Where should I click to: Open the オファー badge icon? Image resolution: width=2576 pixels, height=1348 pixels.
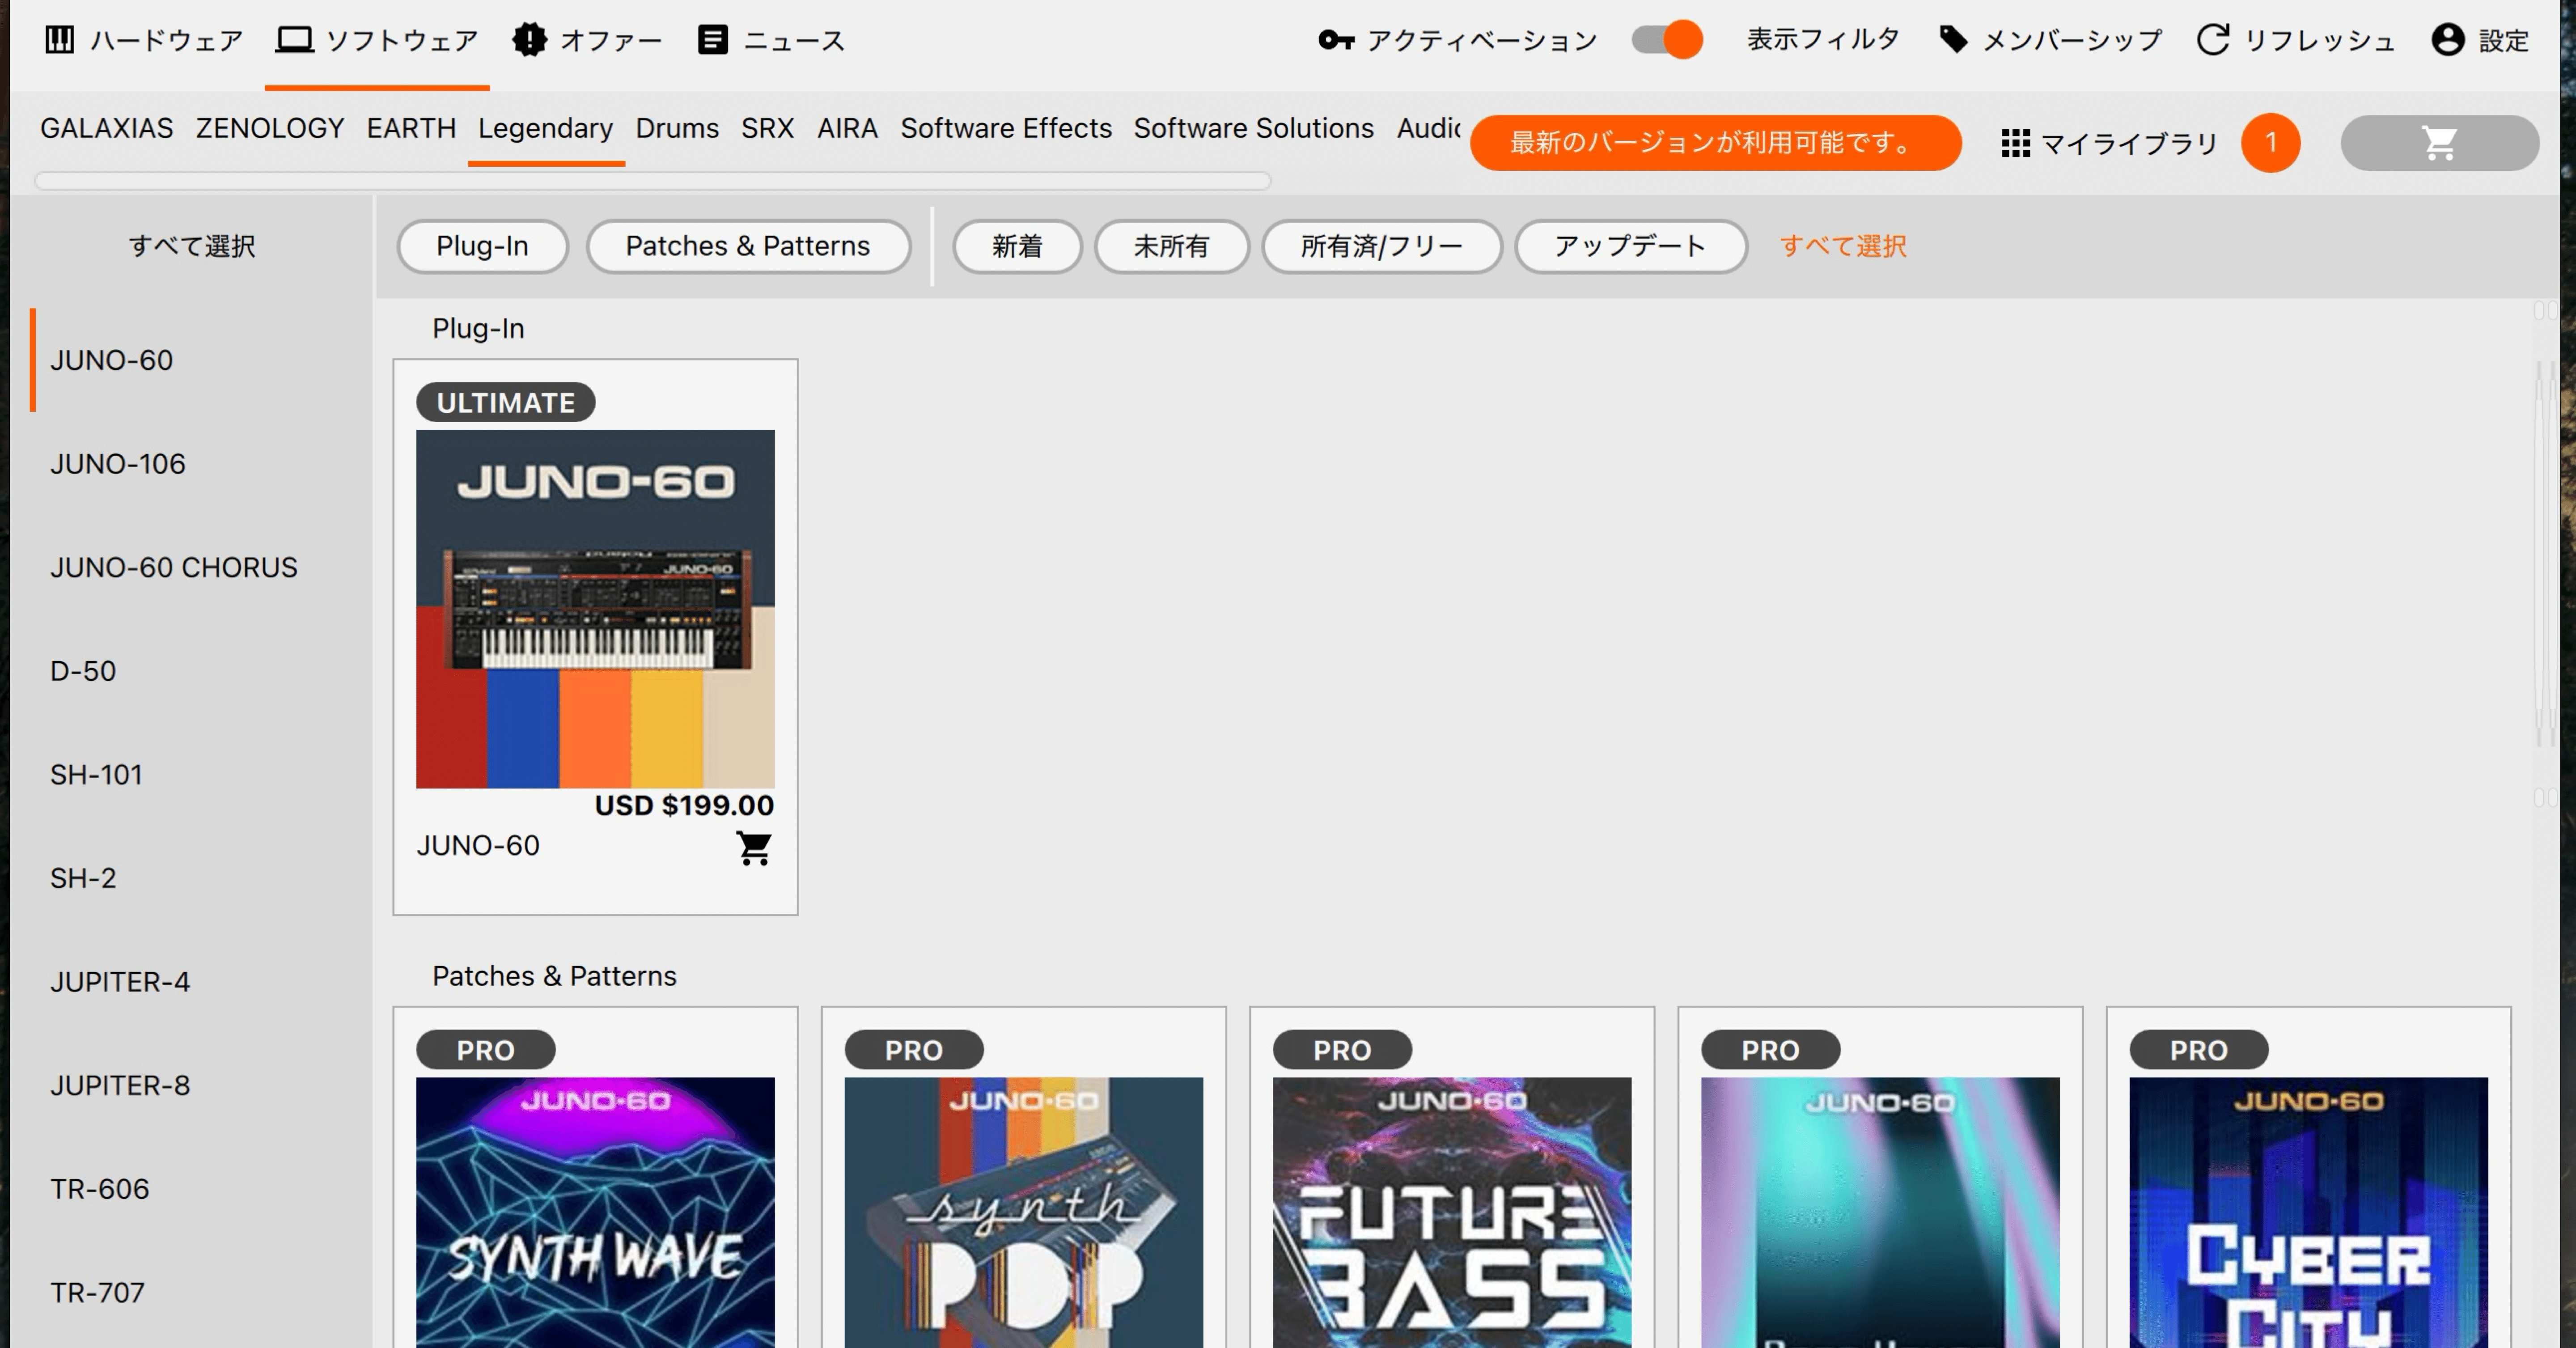[529, 40]
